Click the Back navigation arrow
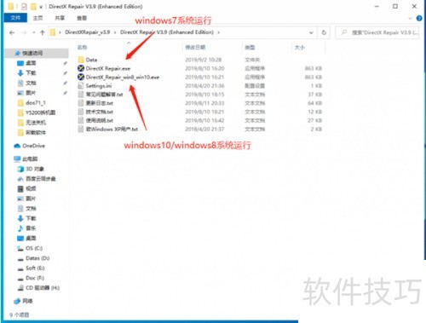This screenshot has width=426, height=323. pyautogui.click(x=12, y=32)
